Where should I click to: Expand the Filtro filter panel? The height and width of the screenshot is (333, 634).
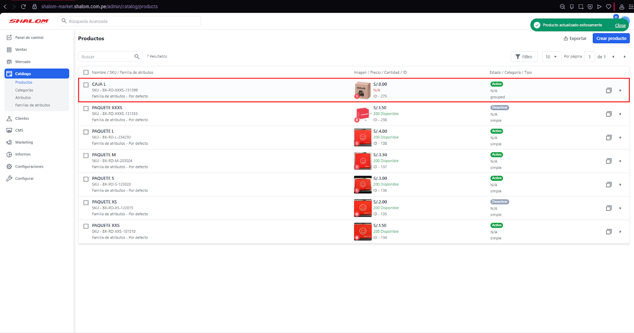pos(524,57)
